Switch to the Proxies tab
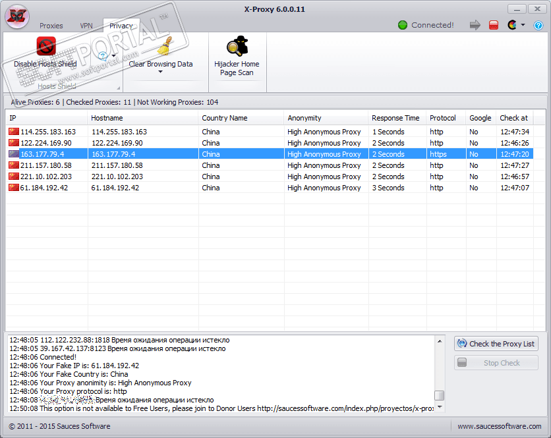This screenshot has width=551, height=438. (51, 26)
